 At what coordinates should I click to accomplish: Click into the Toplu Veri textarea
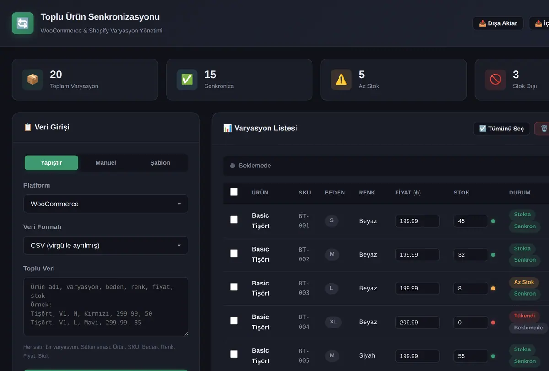pyautogui.click(x=106, y=306)
